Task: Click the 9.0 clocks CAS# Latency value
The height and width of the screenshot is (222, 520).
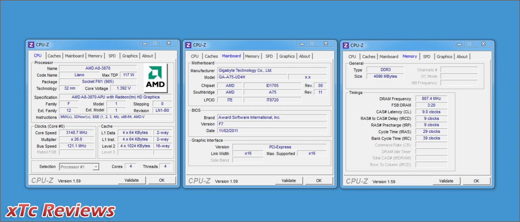Action: click(431, 112)
